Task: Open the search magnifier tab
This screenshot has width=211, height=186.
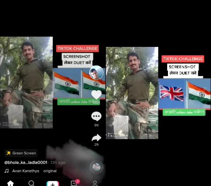Action: pos(32,183)
